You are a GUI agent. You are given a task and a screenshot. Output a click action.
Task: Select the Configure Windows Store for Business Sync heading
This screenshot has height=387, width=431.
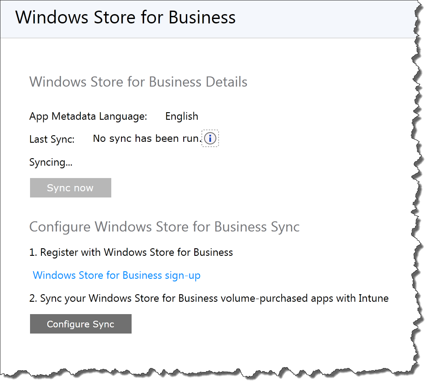pos(164,227)
